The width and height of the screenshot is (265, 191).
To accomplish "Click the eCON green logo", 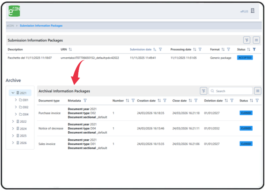I will click(14, 11).
